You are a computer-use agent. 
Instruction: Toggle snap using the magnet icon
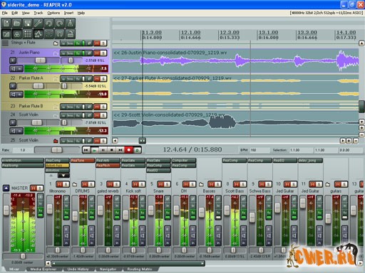pyautogui.click(x=60, y=34)
